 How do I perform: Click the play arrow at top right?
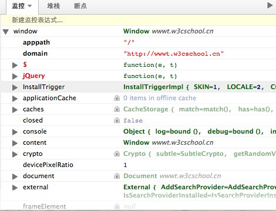click(x=270, y=5)
